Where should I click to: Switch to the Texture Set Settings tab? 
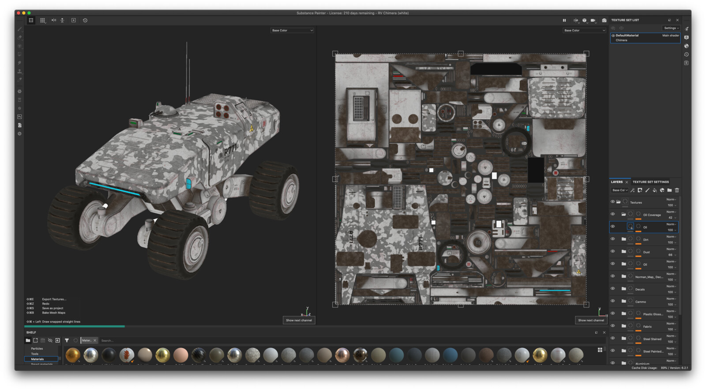pos(650,182)
